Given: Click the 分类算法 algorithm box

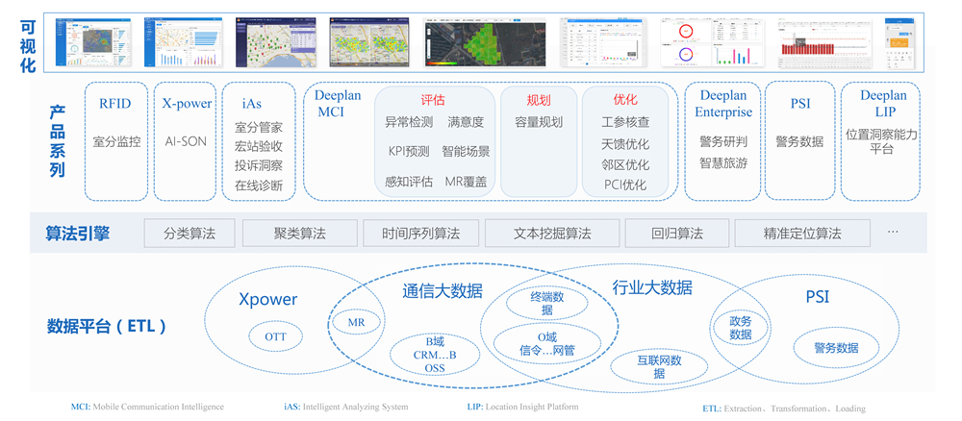Looking at the screenshot, I should 190,234.
